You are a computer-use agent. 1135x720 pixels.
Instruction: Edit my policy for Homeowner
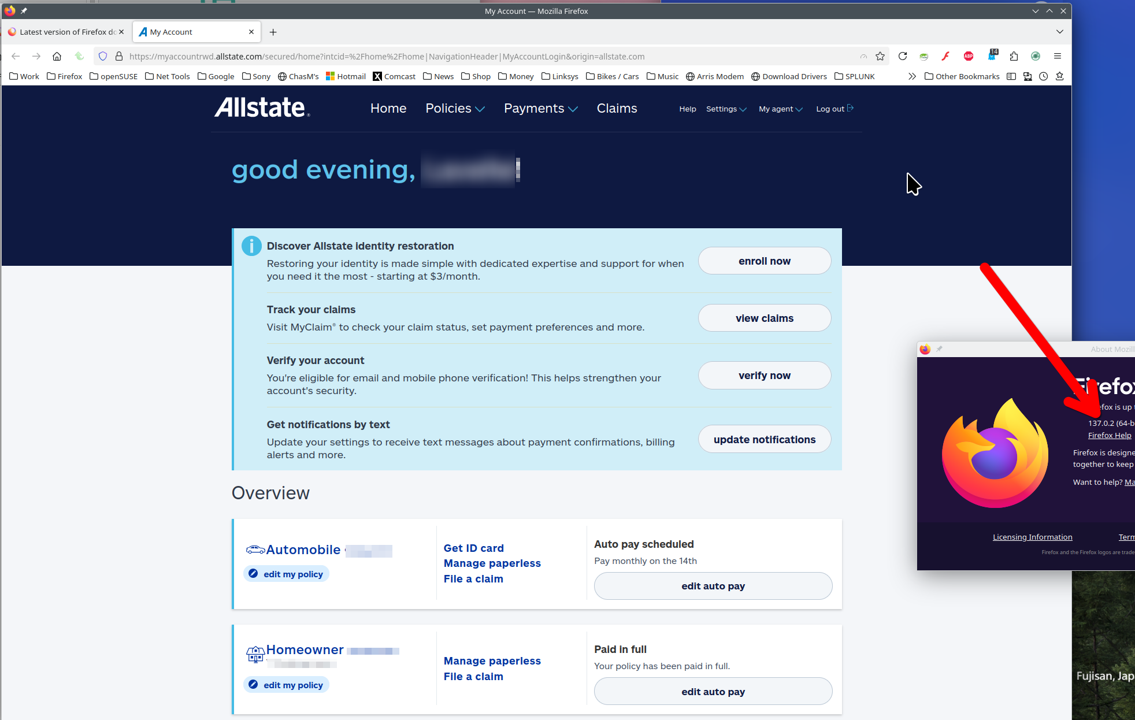(x=287, y=685)
